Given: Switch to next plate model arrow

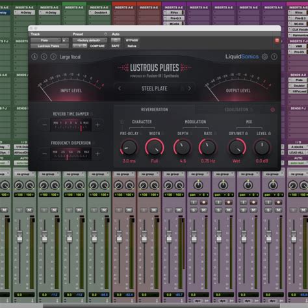Looking at the screenshot, I should coord(189,88).
